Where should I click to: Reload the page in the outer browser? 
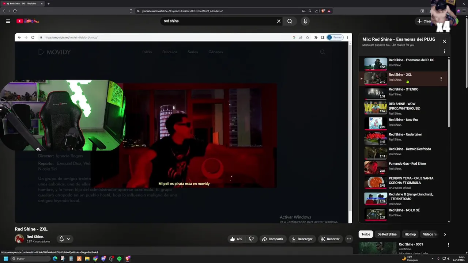coord(15,11)
